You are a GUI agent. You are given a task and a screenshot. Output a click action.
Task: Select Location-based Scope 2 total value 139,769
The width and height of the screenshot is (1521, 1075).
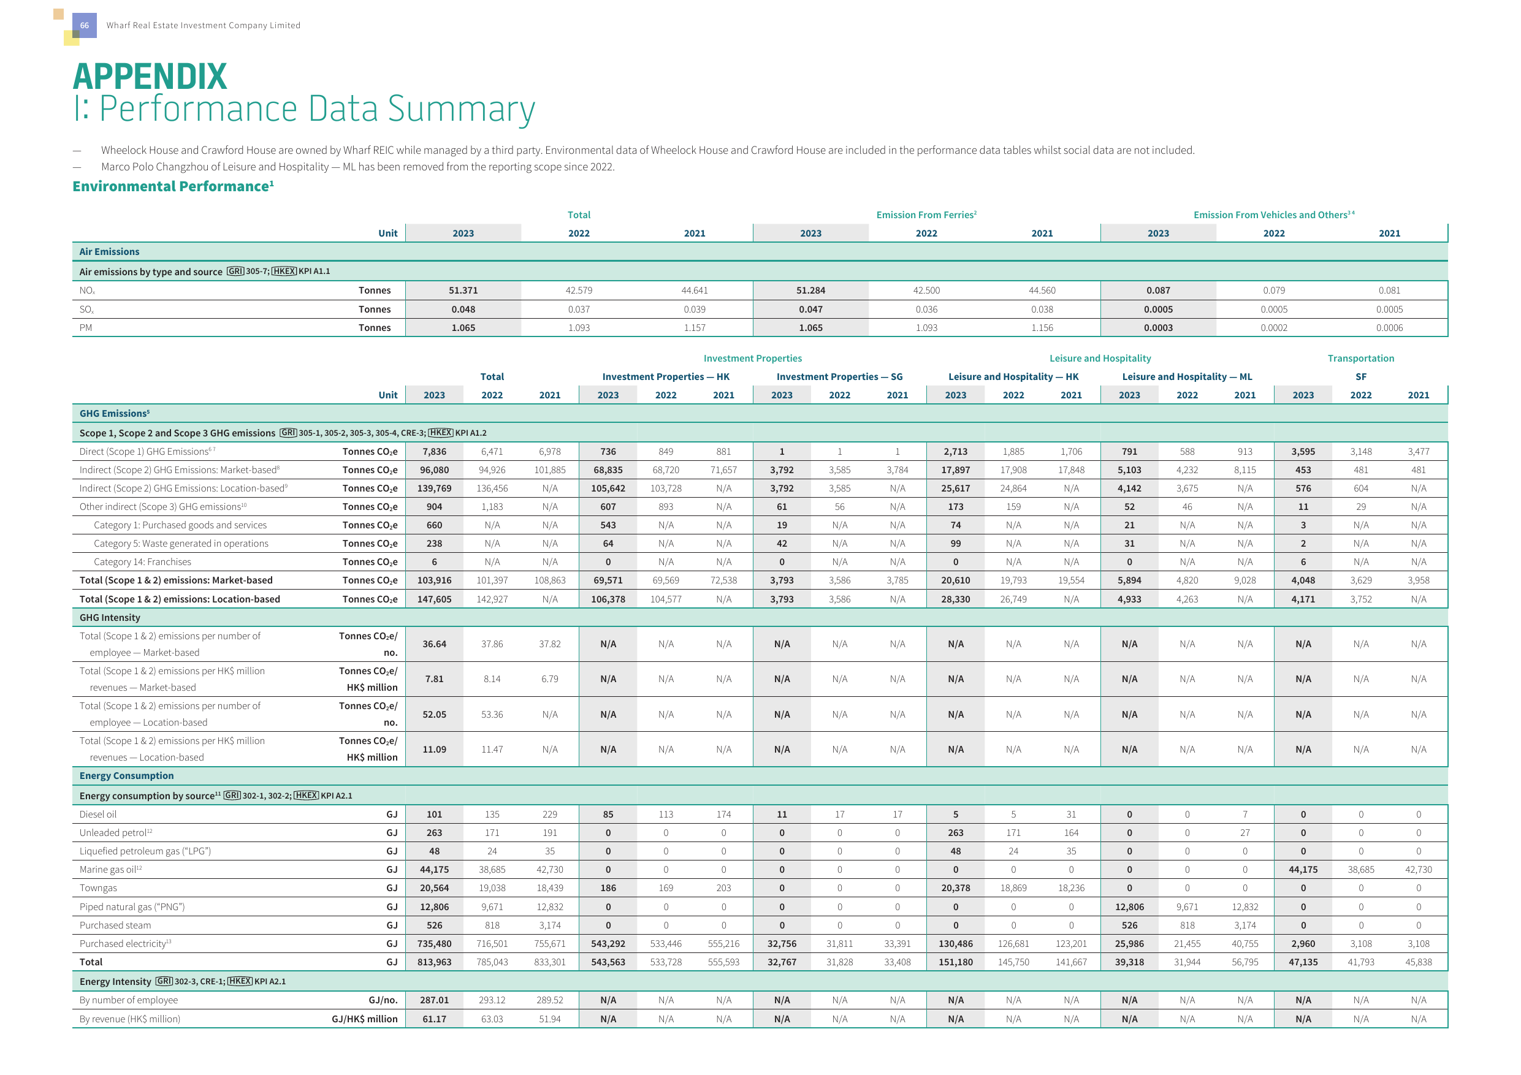point(434,489)
